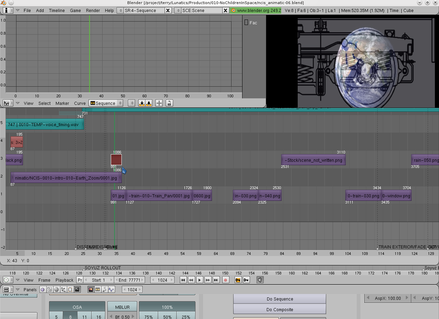Viewport: 439px width, 319px height.
Task: Open the Render menu
Action: 93,11
